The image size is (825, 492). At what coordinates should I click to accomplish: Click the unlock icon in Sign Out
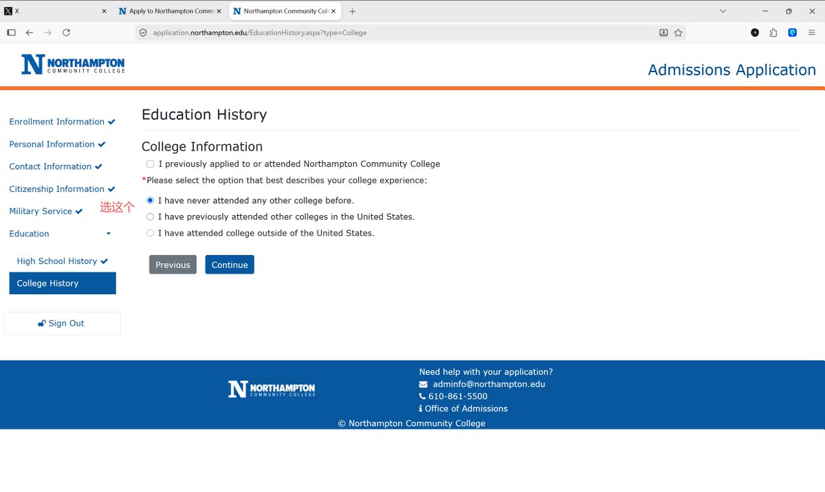(x=42, y=324)
